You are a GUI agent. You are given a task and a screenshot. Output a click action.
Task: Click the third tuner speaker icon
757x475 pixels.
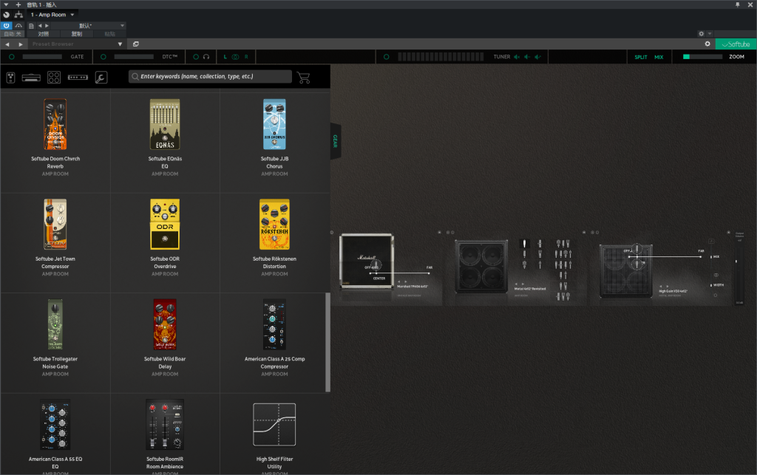(538, 57)
